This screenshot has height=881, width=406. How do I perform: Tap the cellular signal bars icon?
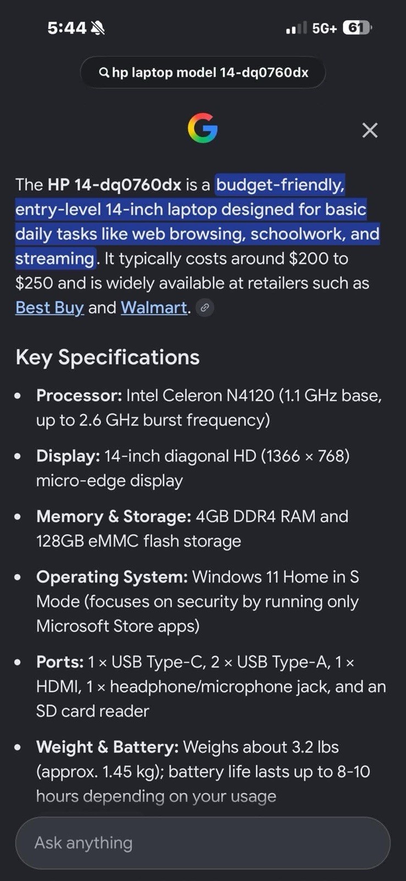(x=297, y=28)
